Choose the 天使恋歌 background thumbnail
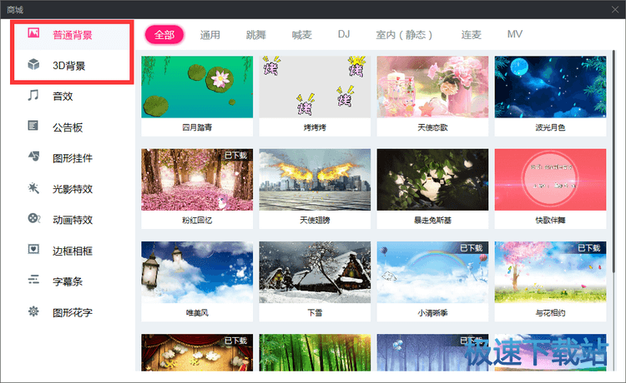This screenshot has width=626, height=383. 432,87
